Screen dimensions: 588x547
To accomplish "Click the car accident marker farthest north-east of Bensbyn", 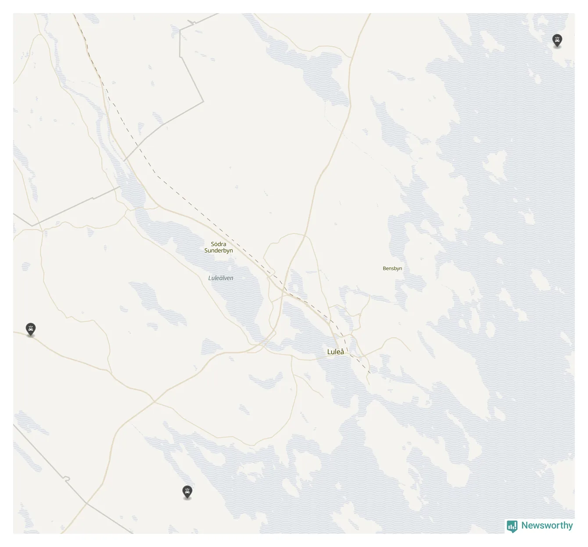I will click(x=557, y=41).
